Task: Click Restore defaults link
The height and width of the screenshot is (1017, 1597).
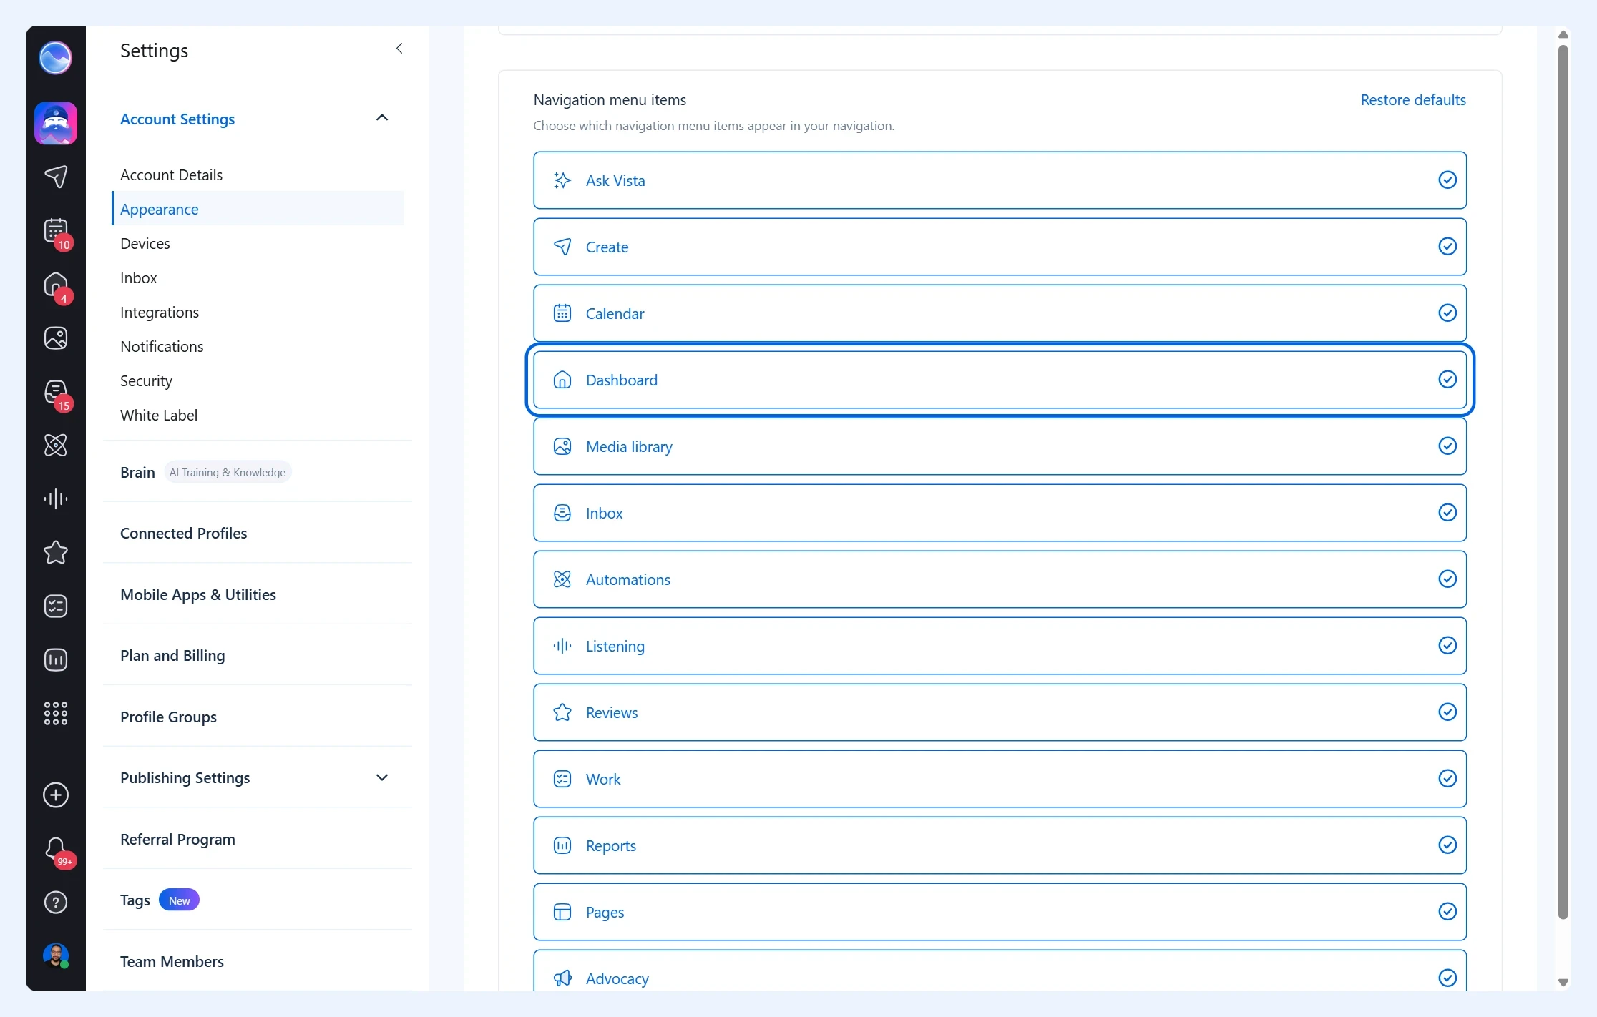Action: click(x=1413, y=99)
